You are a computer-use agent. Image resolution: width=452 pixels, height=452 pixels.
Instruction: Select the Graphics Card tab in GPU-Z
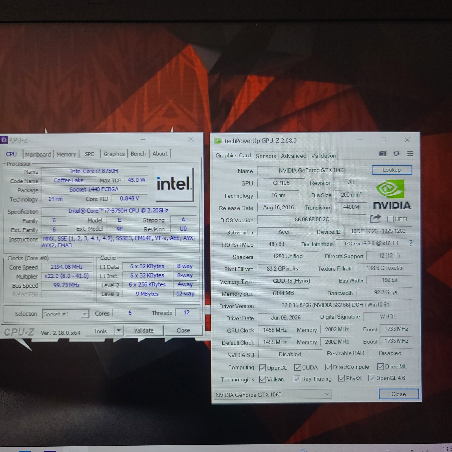(x=233, y=155)
